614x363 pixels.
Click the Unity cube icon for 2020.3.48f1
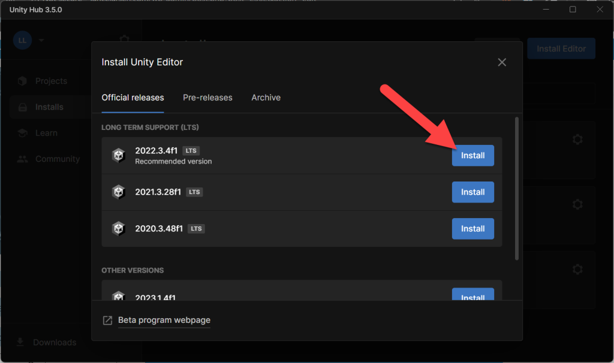(x=118, y=228)
